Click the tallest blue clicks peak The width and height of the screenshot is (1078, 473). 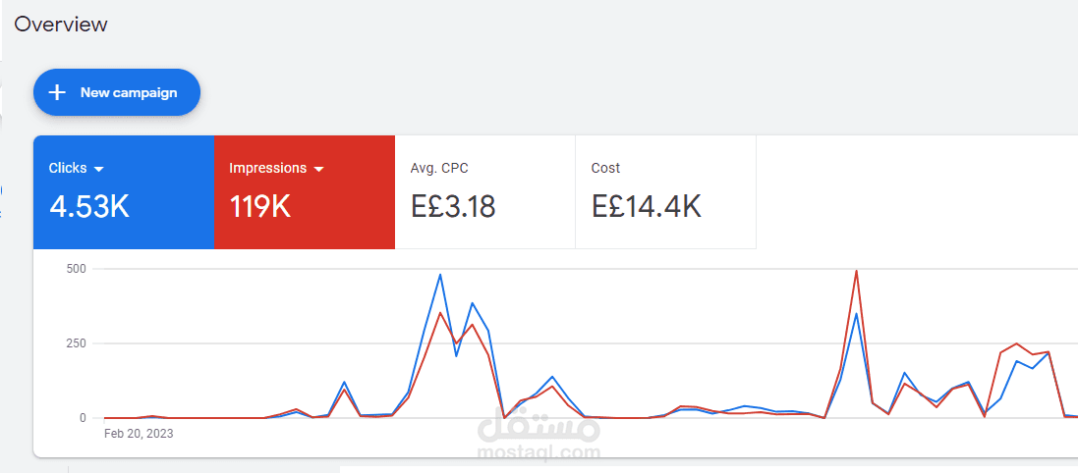(439, 276)
